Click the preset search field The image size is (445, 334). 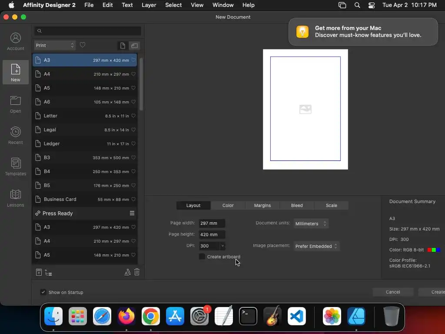pos(88,31)
